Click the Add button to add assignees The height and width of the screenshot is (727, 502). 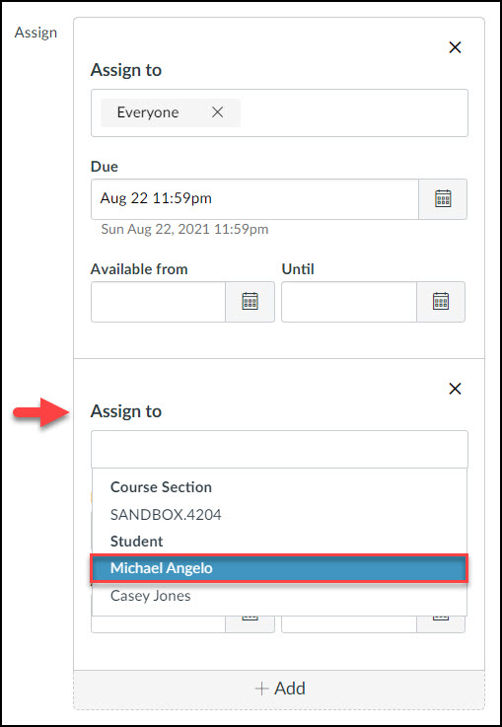[279, 689]
